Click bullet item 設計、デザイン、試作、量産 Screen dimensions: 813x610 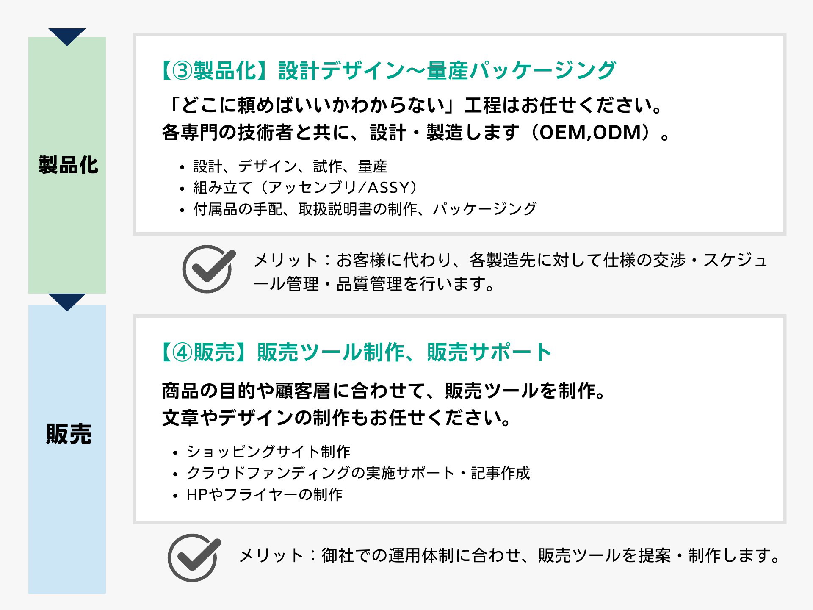pos(290,166)
